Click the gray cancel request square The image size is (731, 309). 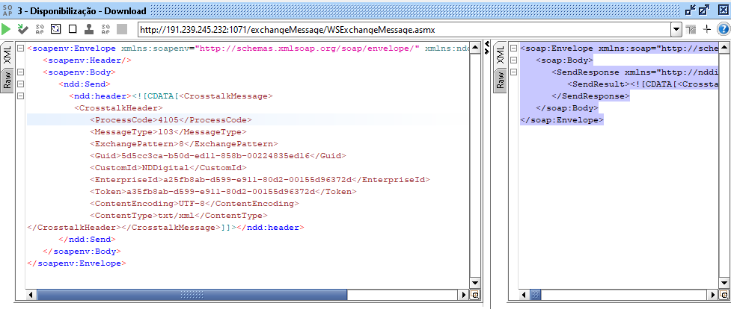(x=122, y=29)
